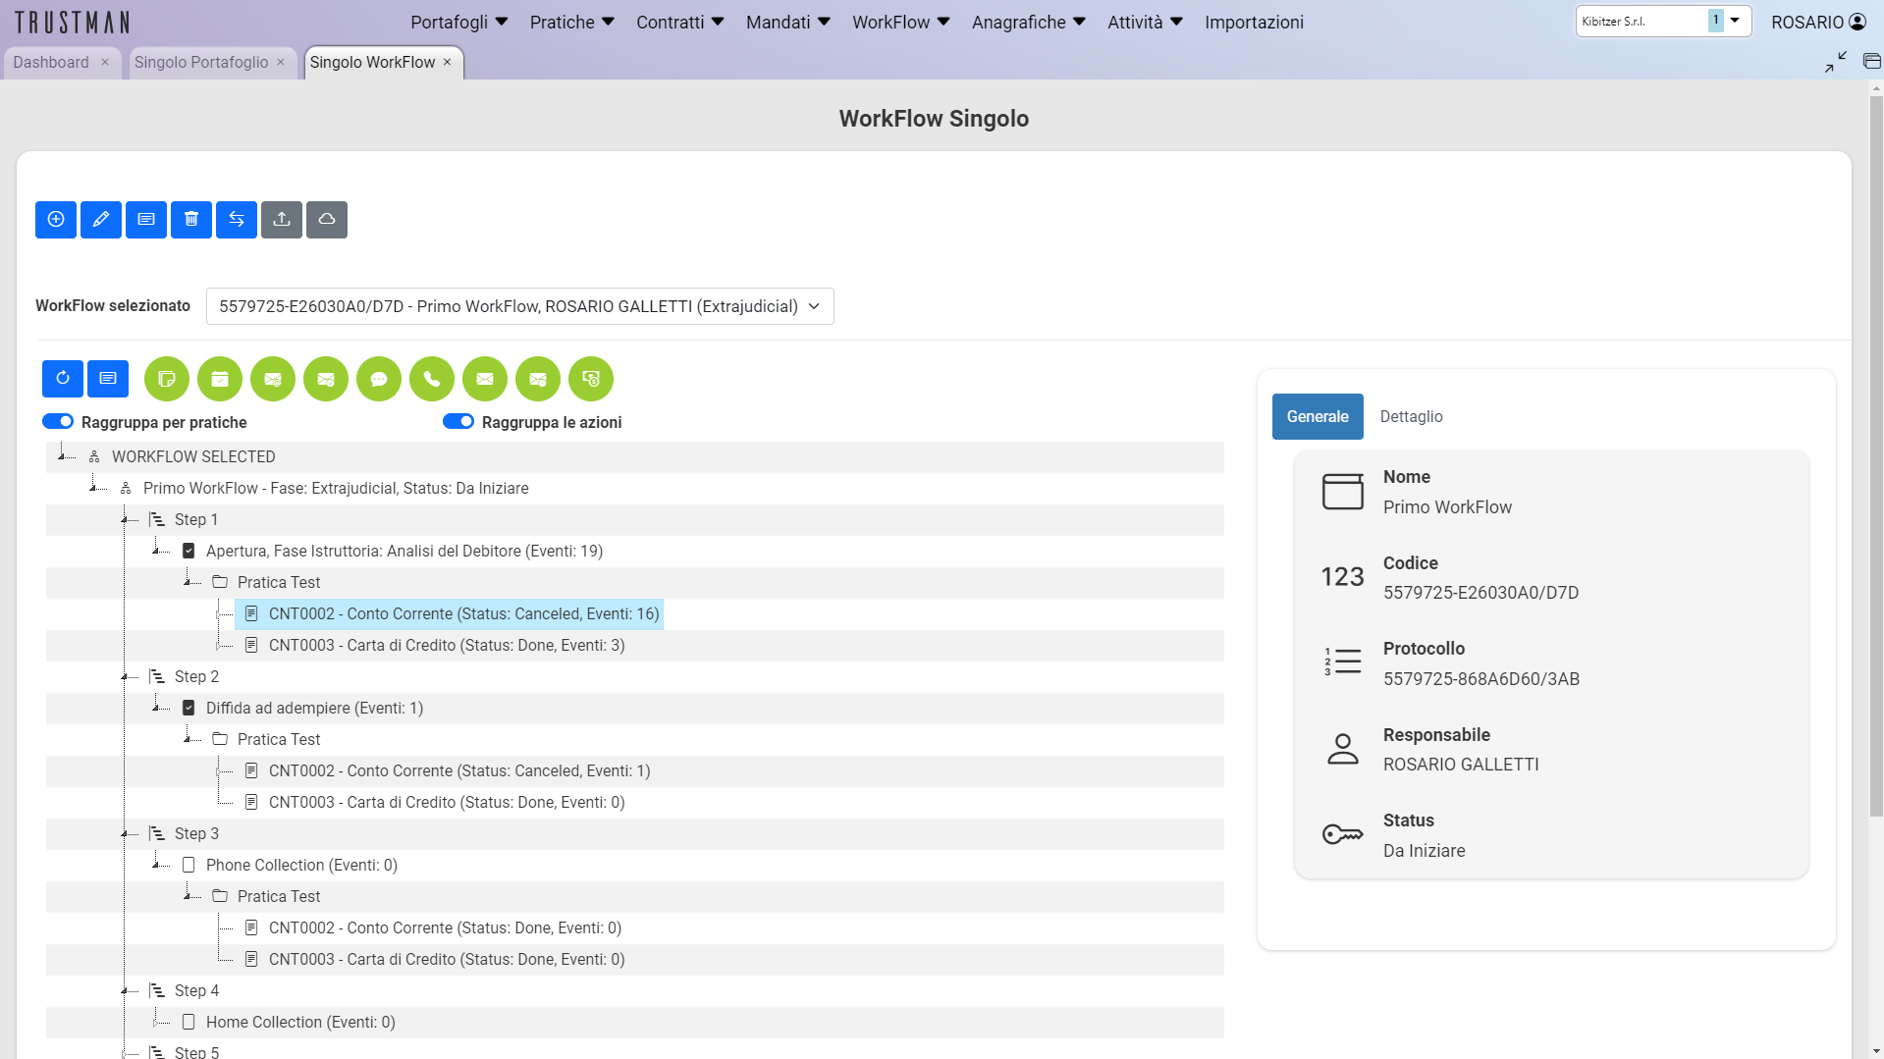The width and height of the screenshot is (1884, 1059).
Task: Click the ROSARIO user account icon
Action: 1857,22
